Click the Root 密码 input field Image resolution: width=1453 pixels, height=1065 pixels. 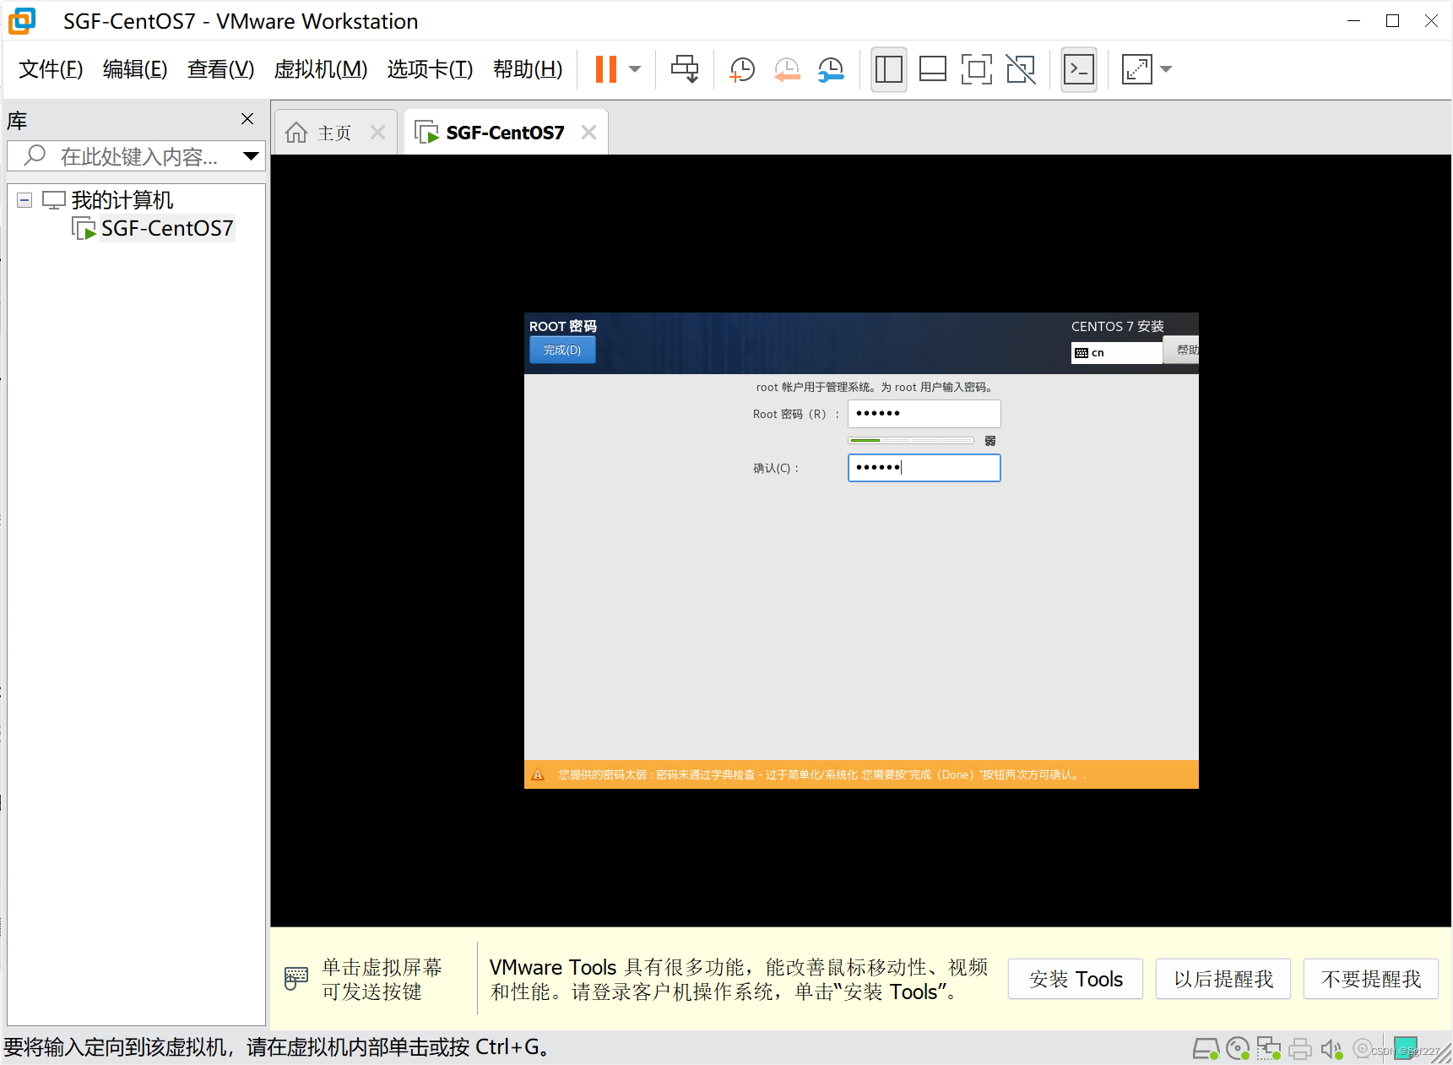coord(924,414)
